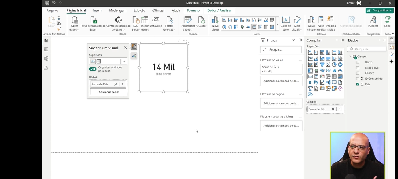Switch to the Exibição tab
This screenshot has height=179, width=398.
tap(139, 10)
